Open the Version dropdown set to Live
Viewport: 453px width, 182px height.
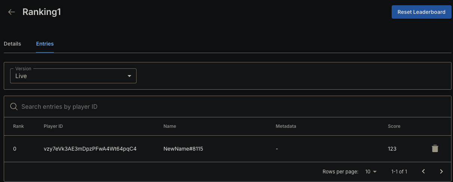point(73,76)
